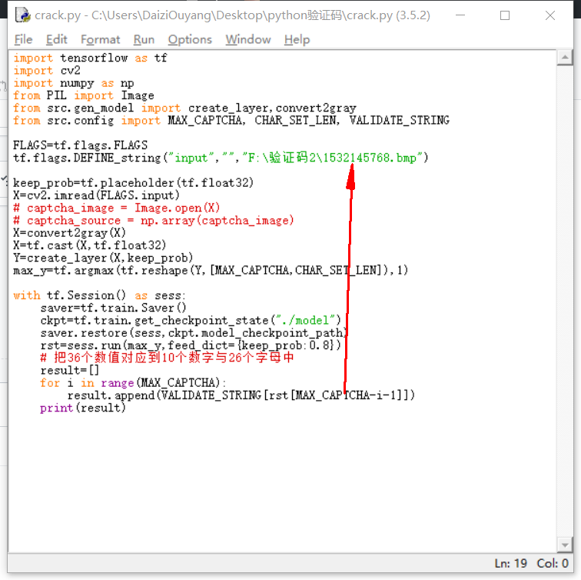Click the commented 'captcha_image = Image.open(X)' line
Screen dimensions: 581x580
pyautogui.click(x=116, y=208)
